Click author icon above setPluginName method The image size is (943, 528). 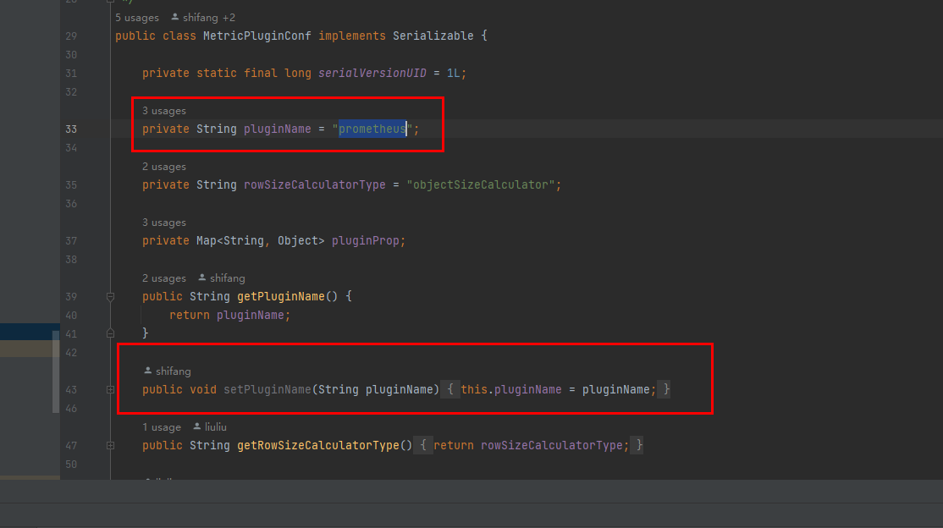(148, 371)
